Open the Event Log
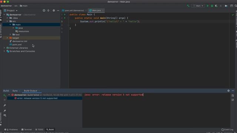Screen dimensions: 237x133 pos(227,130)
